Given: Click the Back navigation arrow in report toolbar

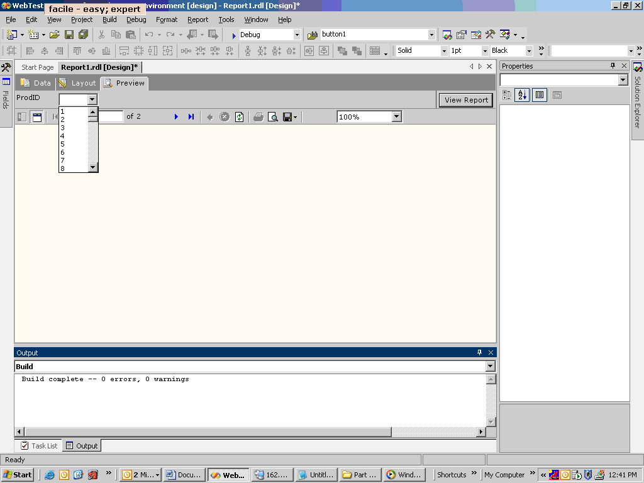Looking at the screenshot, I should click(210, 117).
